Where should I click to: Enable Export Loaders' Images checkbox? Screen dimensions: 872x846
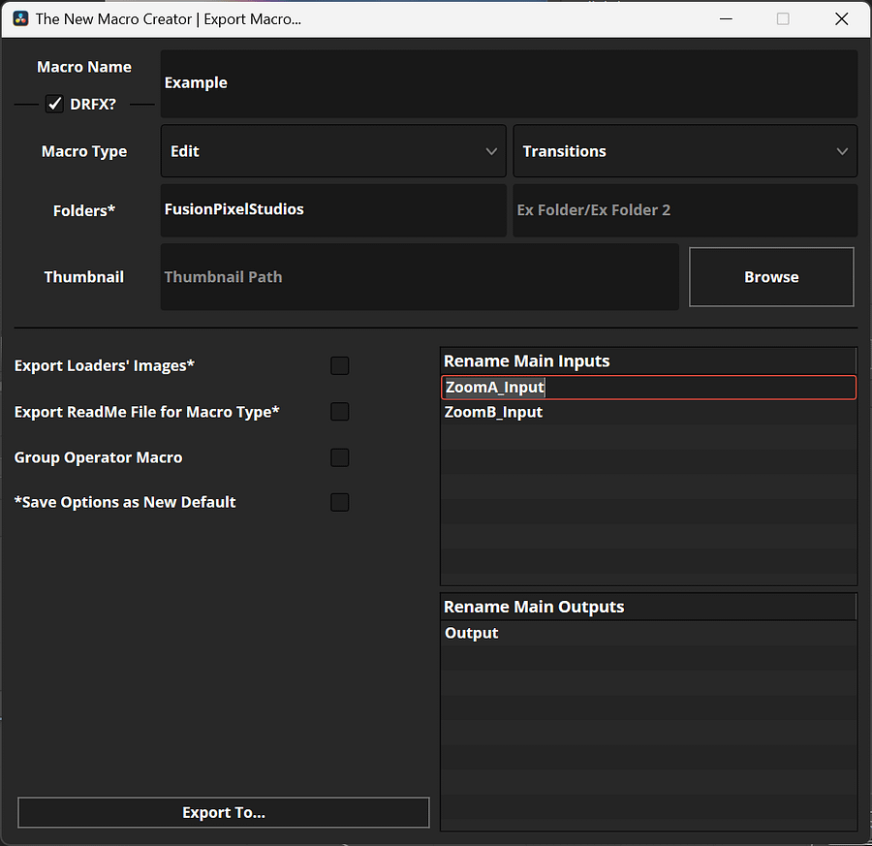340,366
